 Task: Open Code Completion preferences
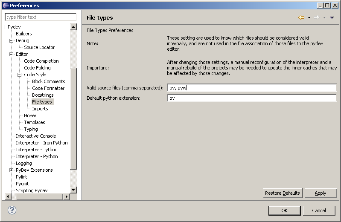[41, 61]
